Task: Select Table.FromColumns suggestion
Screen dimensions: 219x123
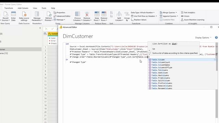Action: click(x=182, y=78)
